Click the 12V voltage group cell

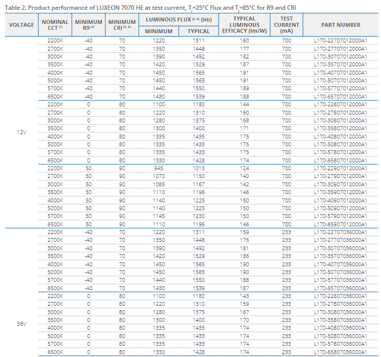(x=21, y=132)
